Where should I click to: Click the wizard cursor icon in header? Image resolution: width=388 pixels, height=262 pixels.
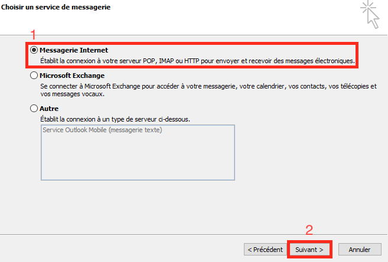coord(371,14)
